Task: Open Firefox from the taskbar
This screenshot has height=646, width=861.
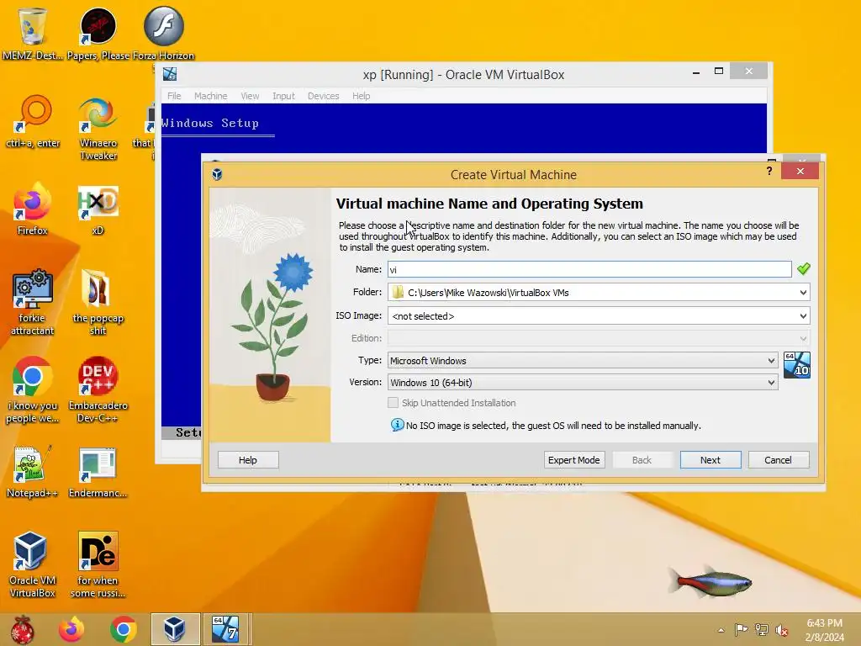Action: [x=72, y=629]
